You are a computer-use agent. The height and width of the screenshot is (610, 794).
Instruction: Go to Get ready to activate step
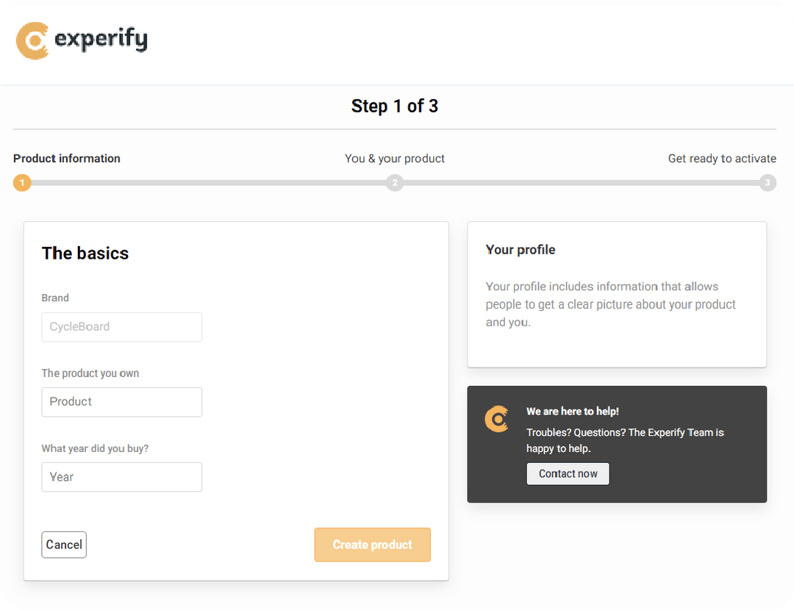point(722,159)
